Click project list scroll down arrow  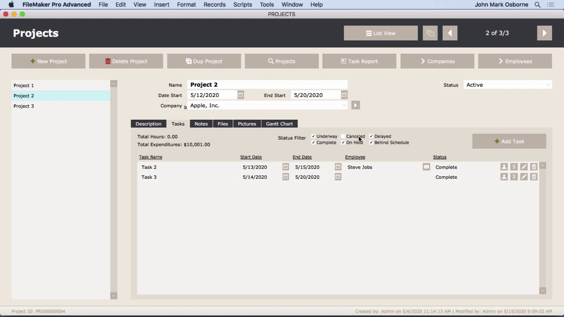tap(114, 296)
